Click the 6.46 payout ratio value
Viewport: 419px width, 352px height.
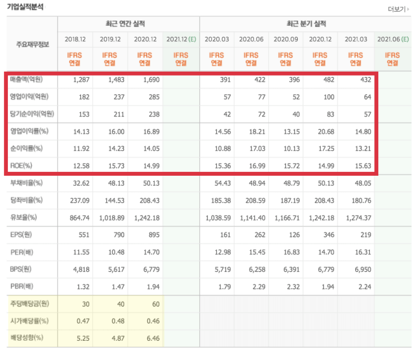coord(153,339)
